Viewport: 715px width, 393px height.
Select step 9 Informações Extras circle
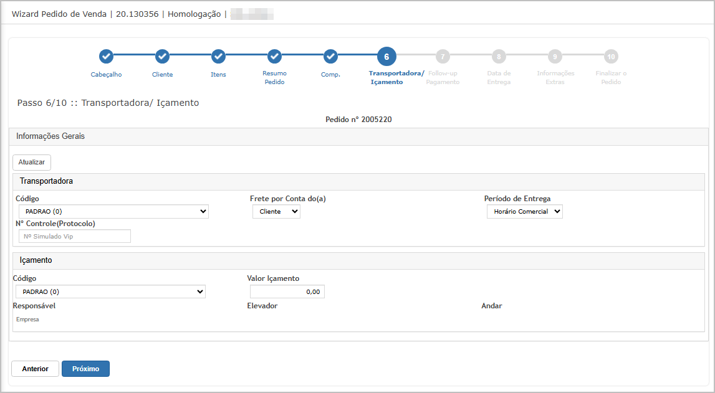pos(555,57)
